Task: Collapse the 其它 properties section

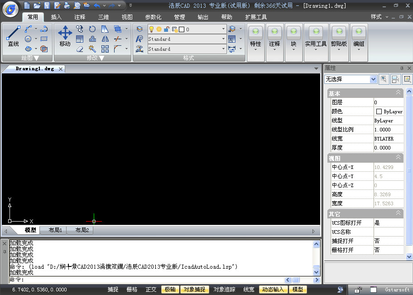Action: tap(398, 213)
